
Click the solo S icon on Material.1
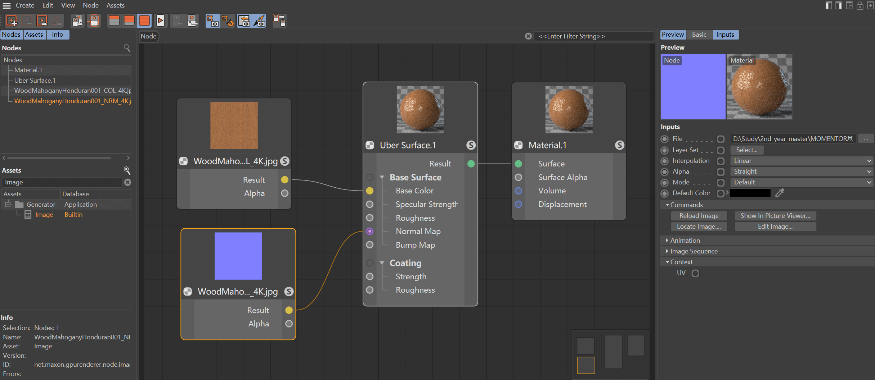(619, 145)
